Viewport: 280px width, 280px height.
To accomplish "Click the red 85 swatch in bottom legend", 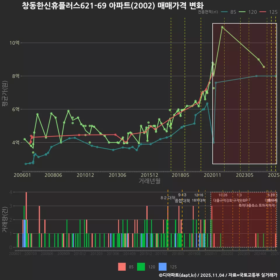I will 122,267.
